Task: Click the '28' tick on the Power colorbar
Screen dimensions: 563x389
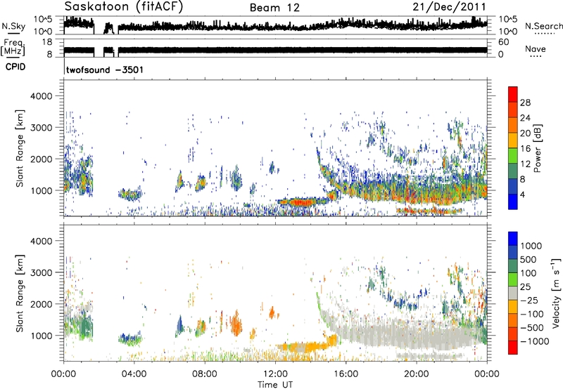Action: (525, 103)
